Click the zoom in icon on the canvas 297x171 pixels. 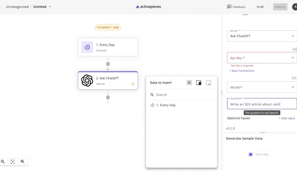[x=23, y=162]
